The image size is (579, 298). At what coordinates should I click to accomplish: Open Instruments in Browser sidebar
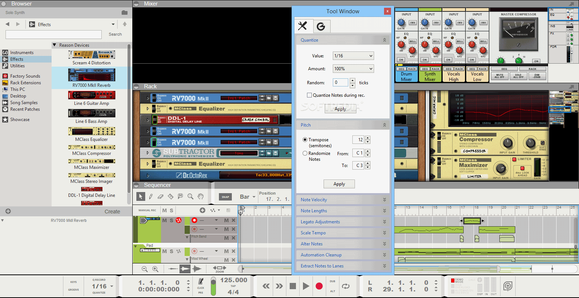[22, 53]
